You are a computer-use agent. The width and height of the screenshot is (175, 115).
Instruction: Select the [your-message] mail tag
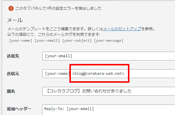(x=109, y=41)
